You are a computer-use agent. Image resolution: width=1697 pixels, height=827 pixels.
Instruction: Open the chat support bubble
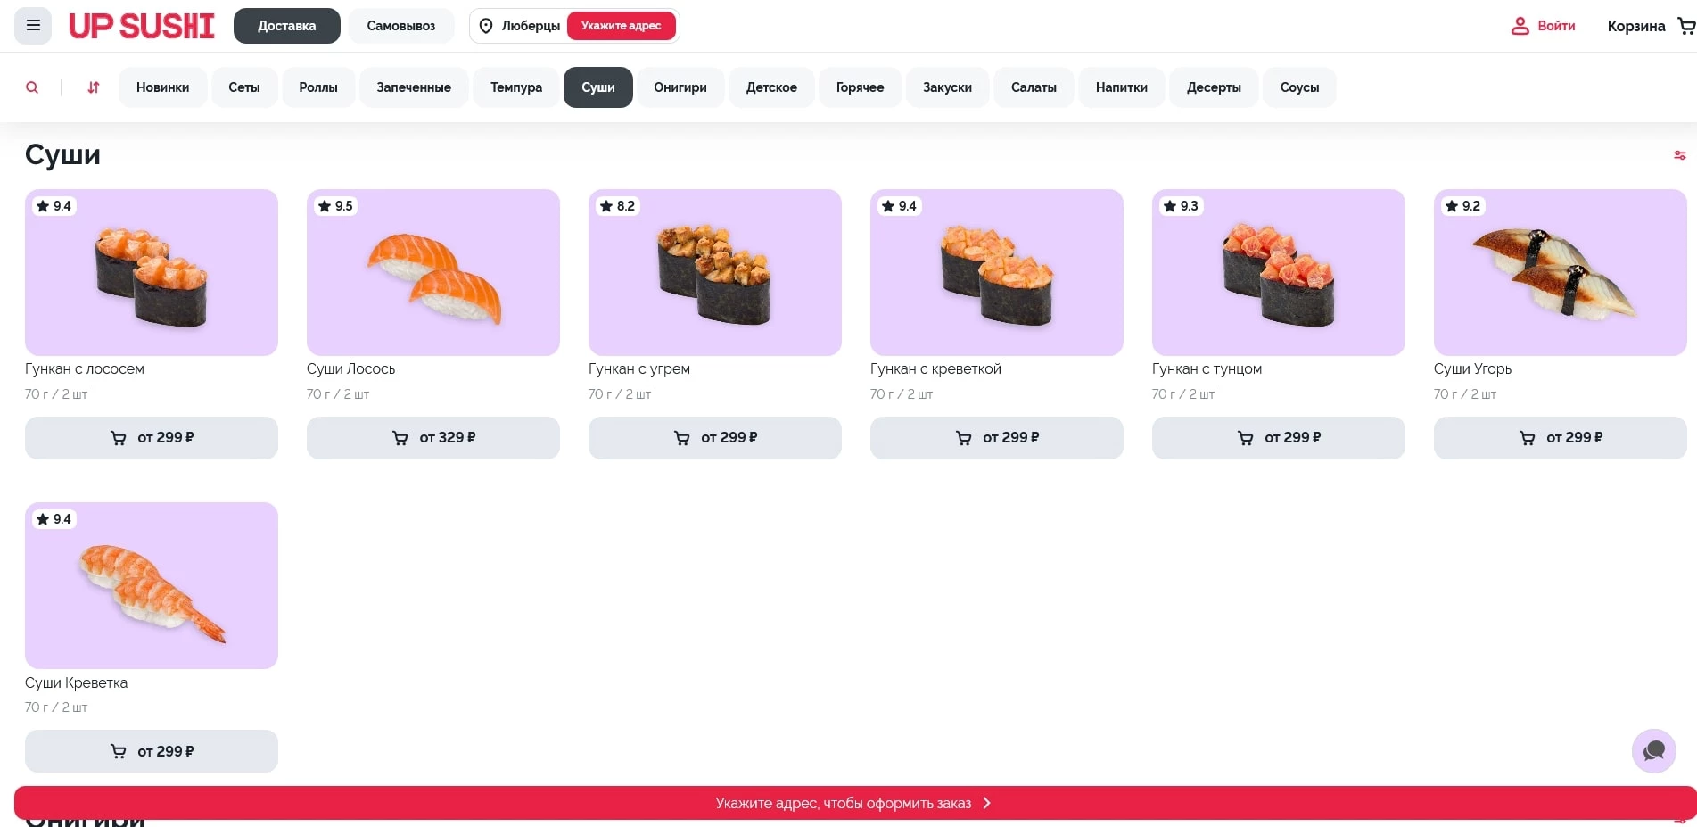tap(1653, 750)
